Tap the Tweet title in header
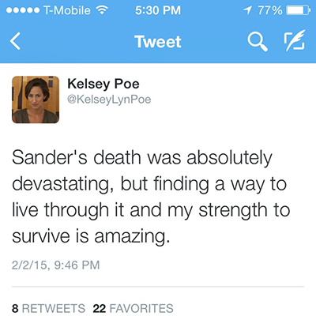316x316 pixels. pyautogui.click(x=158, y=42)
